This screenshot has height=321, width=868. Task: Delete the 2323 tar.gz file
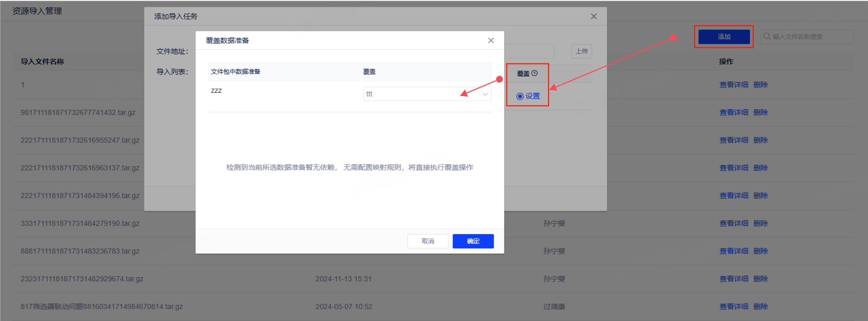point(760,279)
